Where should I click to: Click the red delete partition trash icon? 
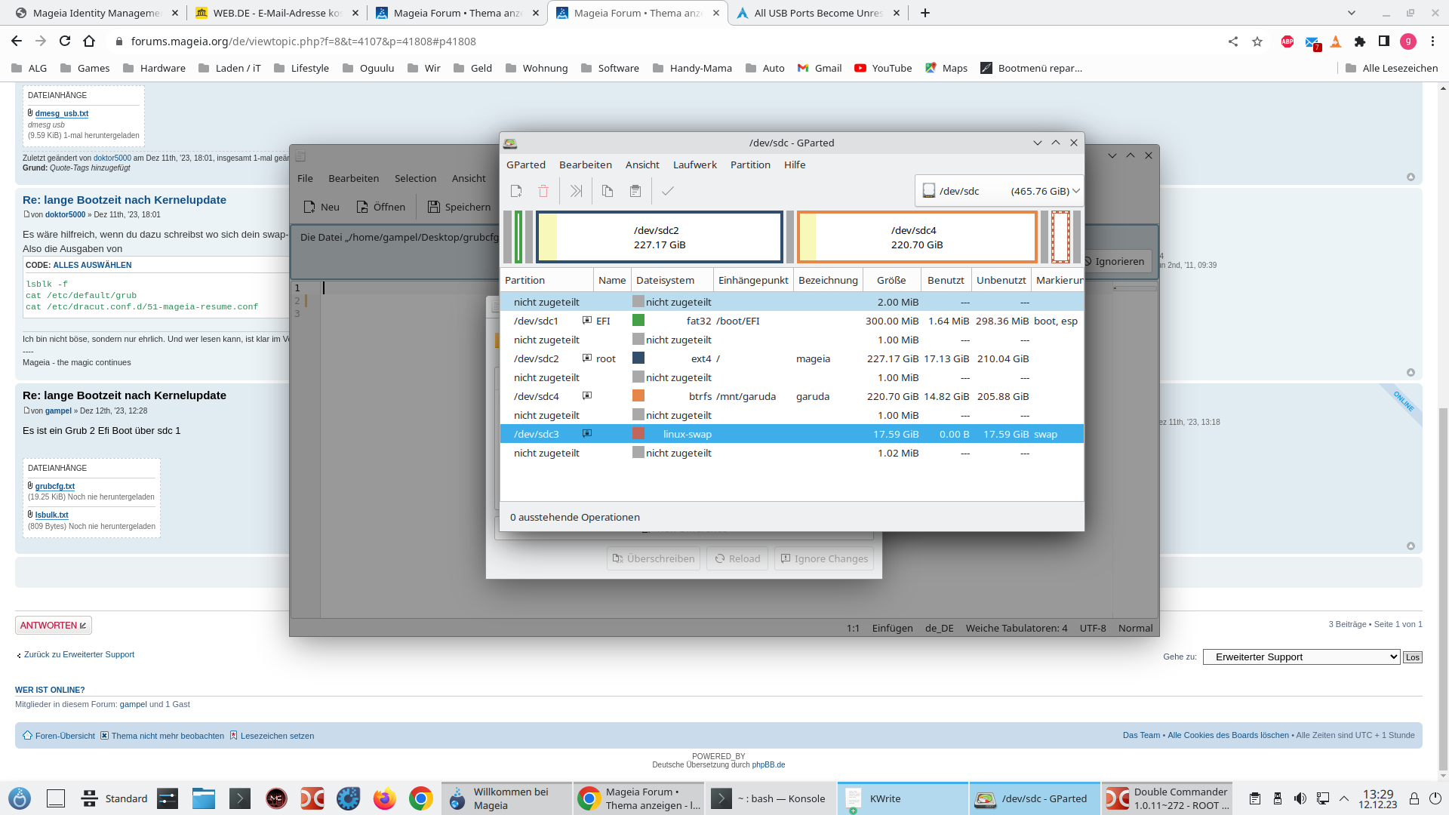tap(543, 192)
